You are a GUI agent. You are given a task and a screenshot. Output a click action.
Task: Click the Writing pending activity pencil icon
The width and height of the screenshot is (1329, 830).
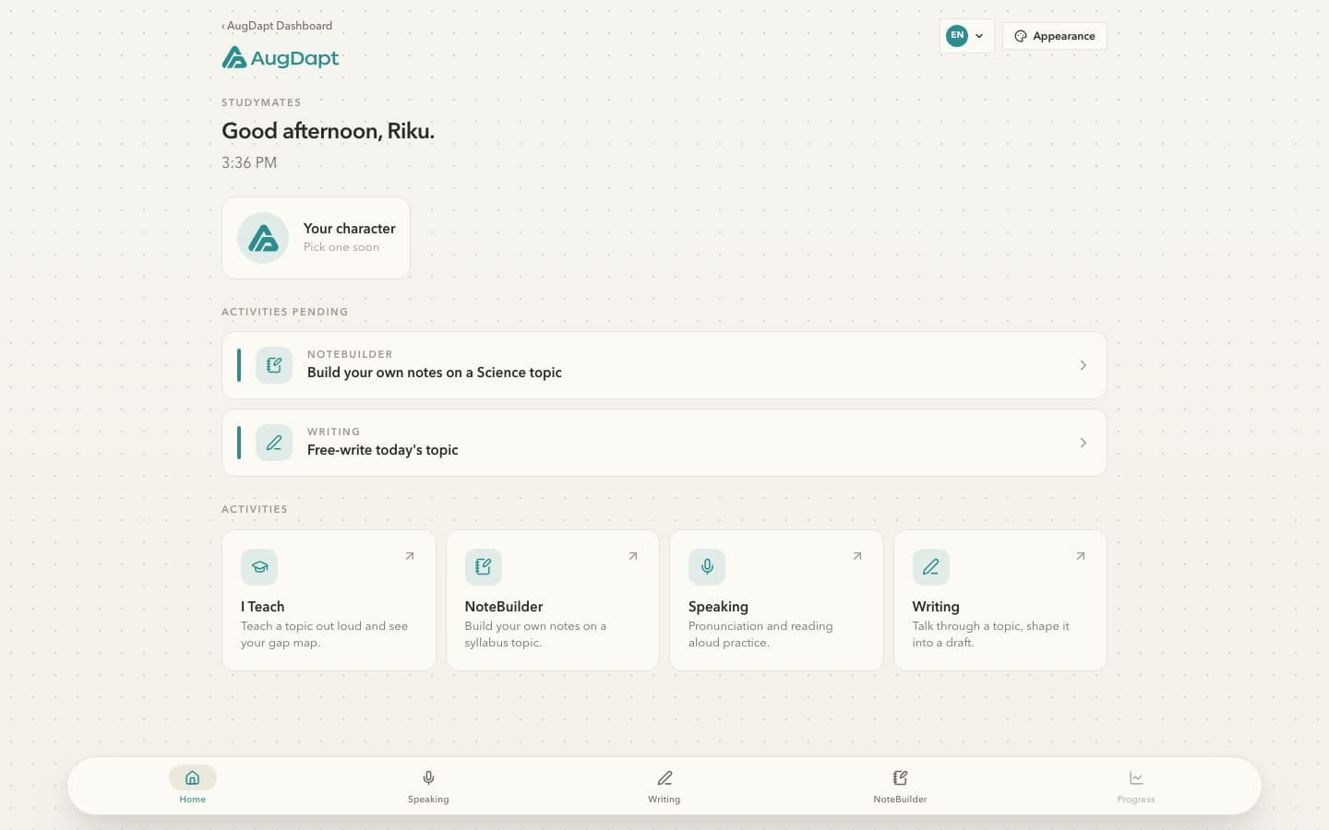click(274, 443)
